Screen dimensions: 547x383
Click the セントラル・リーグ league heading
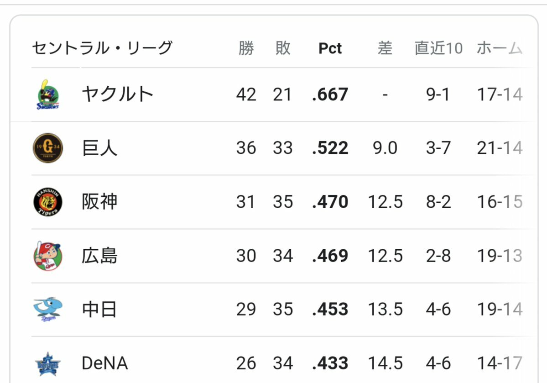tap(102, 48)
